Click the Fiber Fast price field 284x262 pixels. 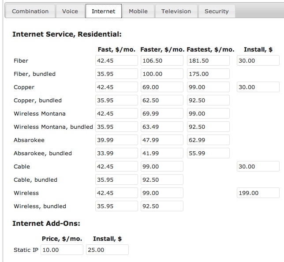tap(116, 61)
